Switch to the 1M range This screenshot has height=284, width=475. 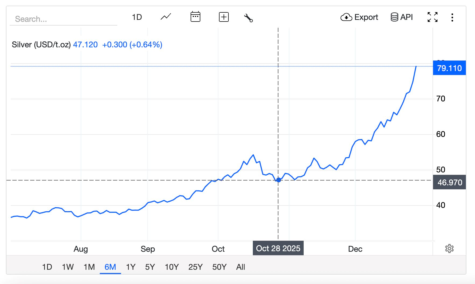89,267
